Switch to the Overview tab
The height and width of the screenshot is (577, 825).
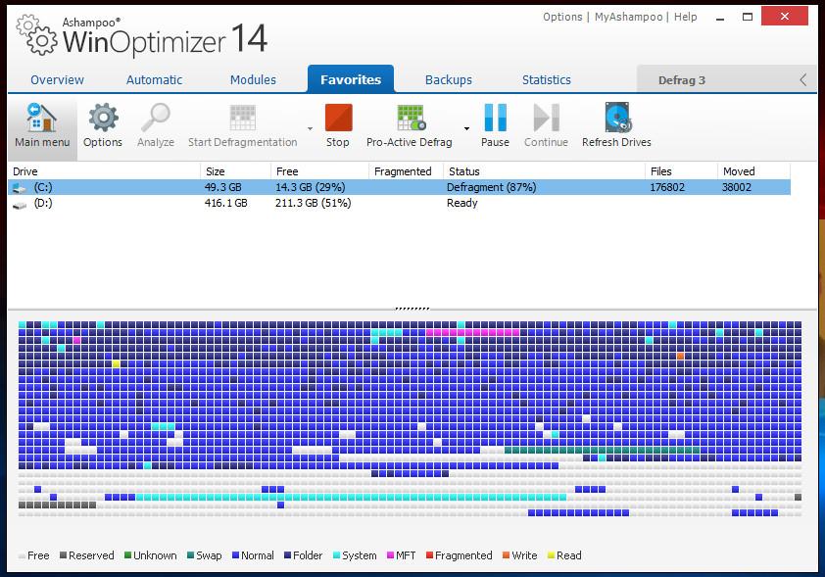pyautogui.click(x=58, y=80)
